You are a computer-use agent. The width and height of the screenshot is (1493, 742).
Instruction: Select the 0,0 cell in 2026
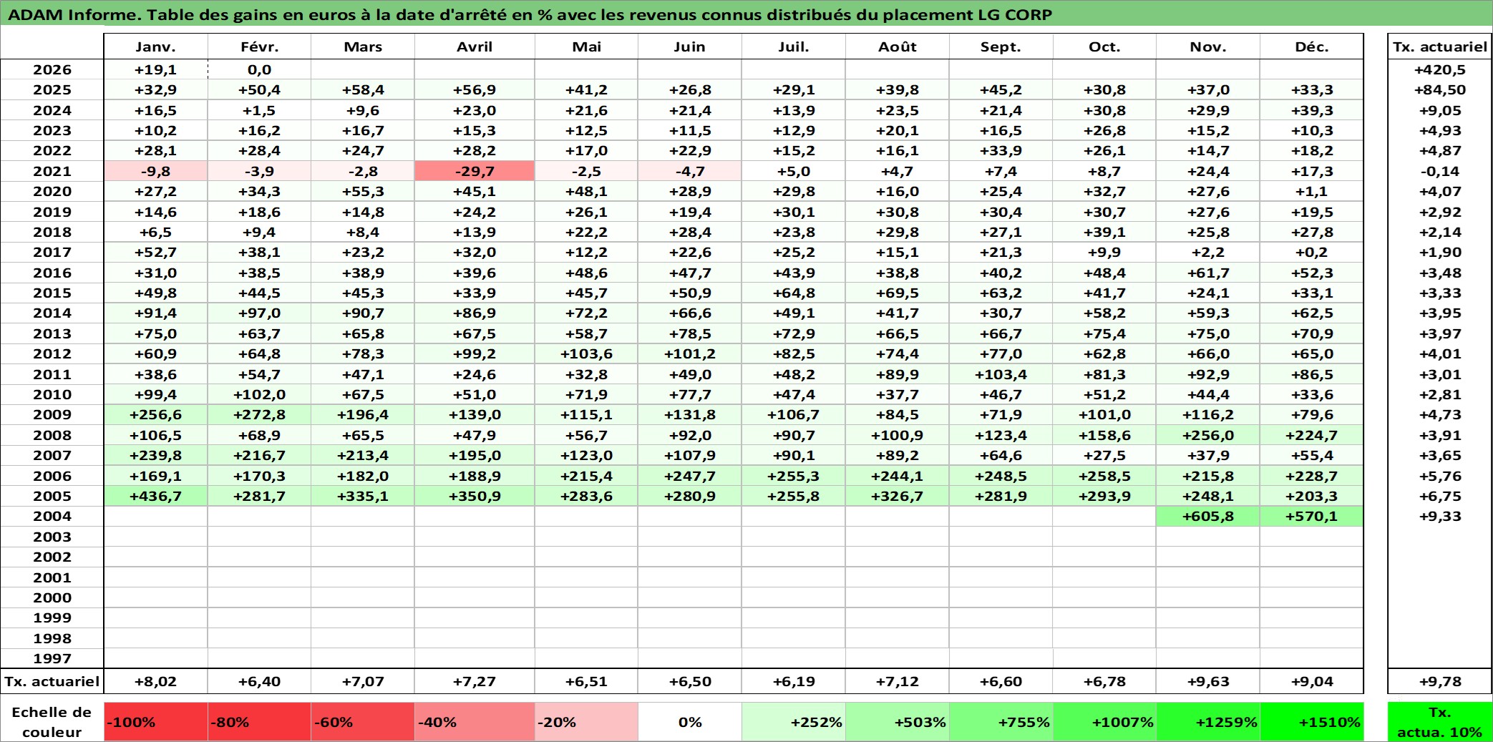click(259, 69)
